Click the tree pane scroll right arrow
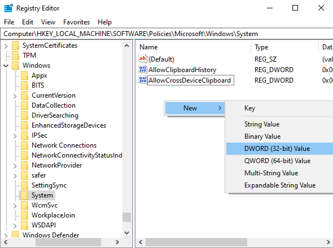Viewport: 333px width, 248px height. tap(117, 242)
